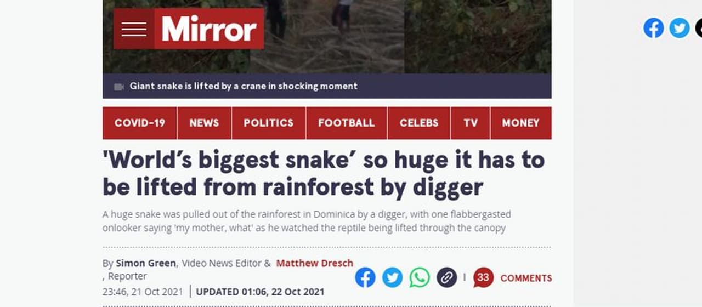Click the Mirror logo

[209, 29]
